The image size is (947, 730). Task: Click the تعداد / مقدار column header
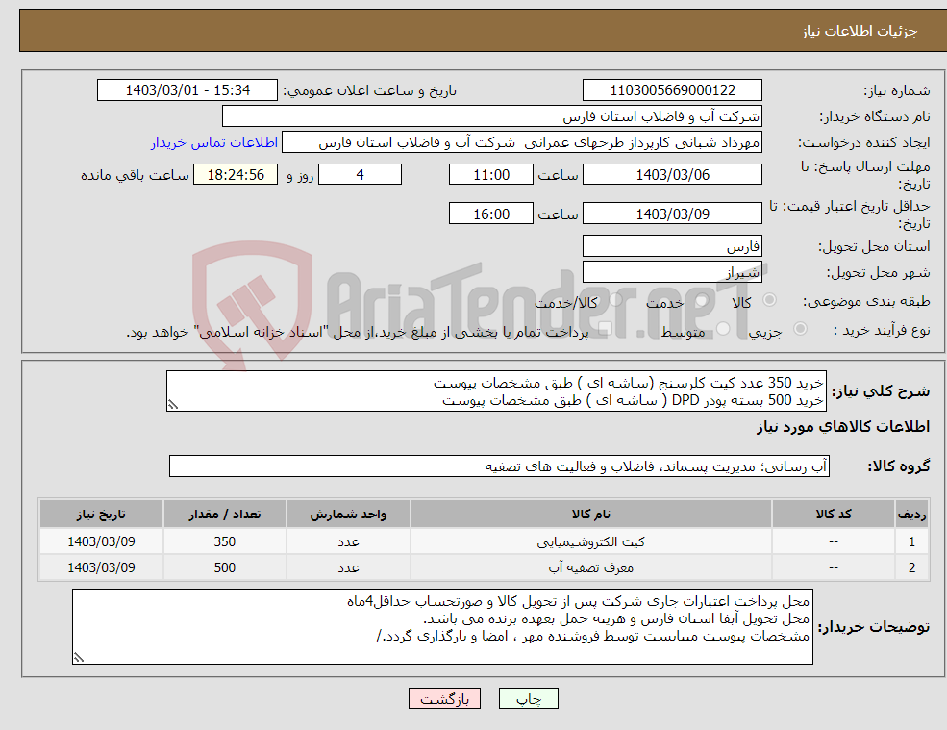pyautogui.click(x=225, y=515)
